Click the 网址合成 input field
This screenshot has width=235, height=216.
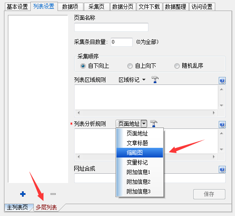pyautogui.click(x=150, y=178)
